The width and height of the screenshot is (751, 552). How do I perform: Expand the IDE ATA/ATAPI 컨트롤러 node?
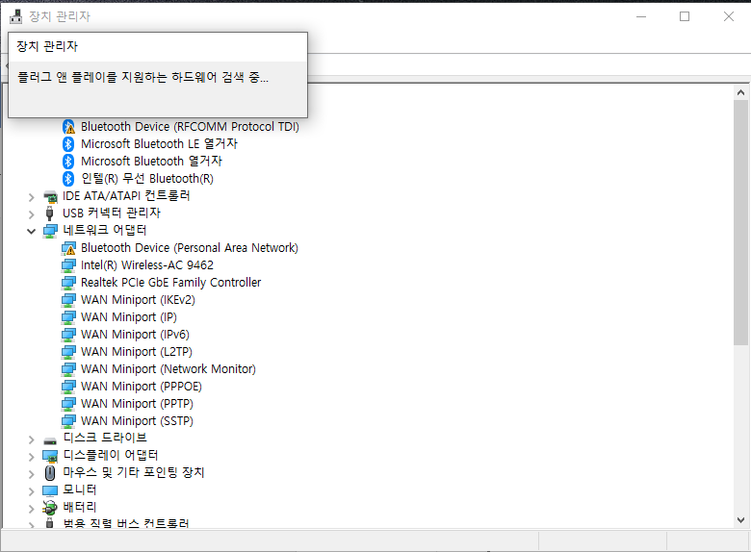point(32,197)
